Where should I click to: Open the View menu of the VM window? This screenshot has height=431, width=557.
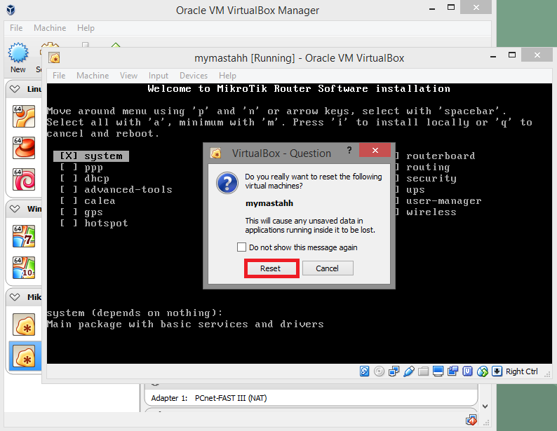click(x=128, y=76)
